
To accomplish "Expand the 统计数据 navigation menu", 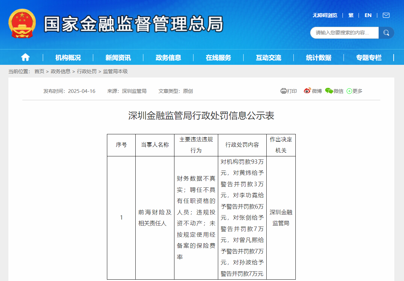I will (x=319, y=57).
